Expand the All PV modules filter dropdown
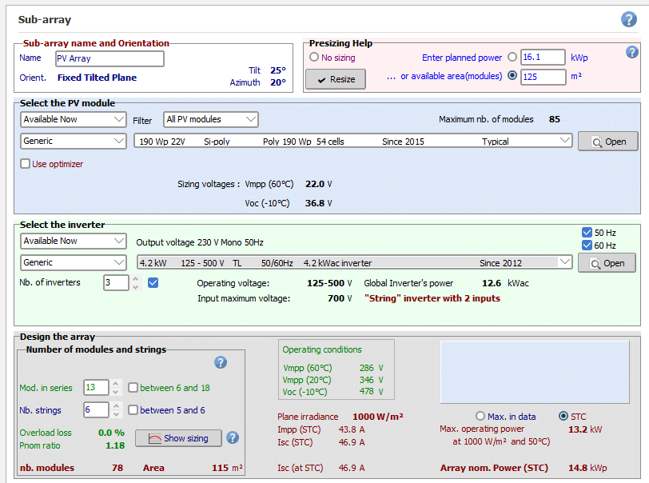The height and width of the screenshot is (483, 649). [211, 120]
